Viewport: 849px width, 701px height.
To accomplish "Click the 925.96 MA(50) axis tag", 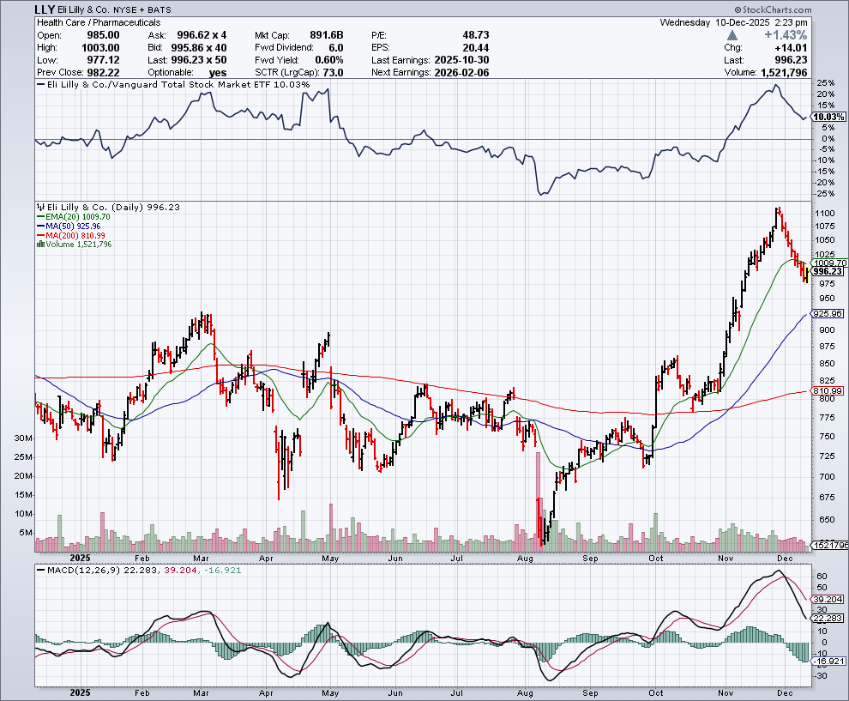I will [828, 314].
